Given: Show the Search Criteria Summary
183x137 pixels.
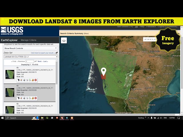Looking at the screenshot, I should pos(86,34).
